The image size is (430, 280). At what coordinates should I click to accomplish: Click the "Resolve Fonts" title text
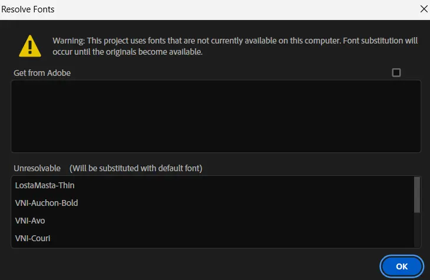tap(28, 9)
